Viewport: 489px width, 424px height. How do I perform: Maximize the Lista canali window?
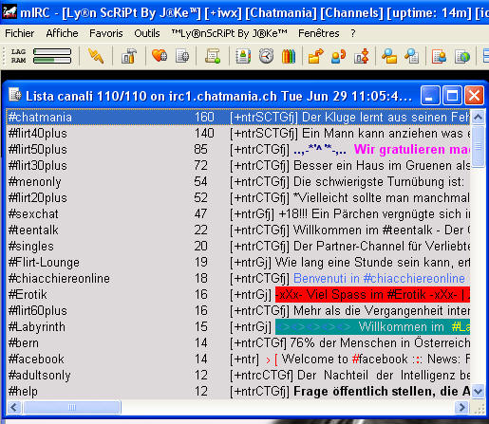coord(452,96)
